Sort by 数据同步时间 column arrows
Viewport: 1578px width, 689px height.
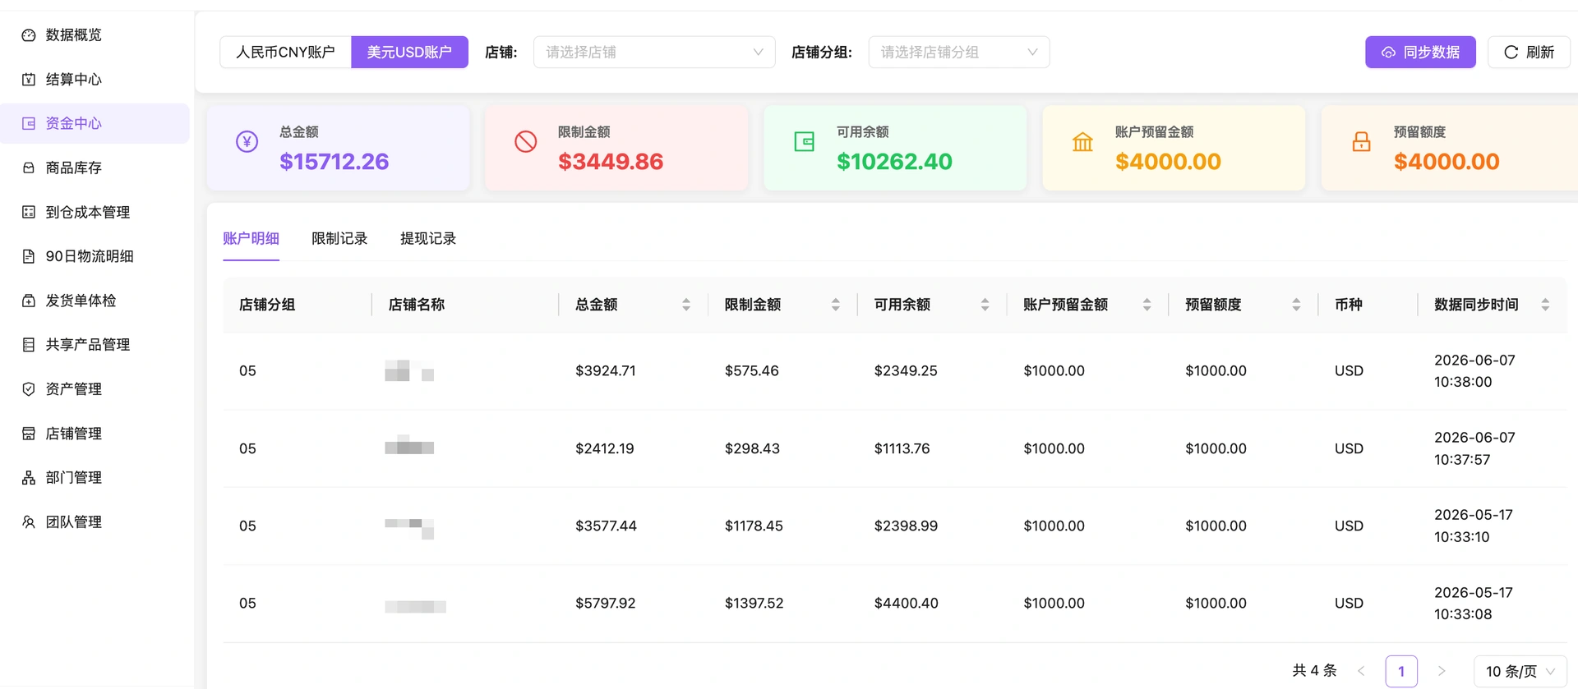click(1545, 305)
